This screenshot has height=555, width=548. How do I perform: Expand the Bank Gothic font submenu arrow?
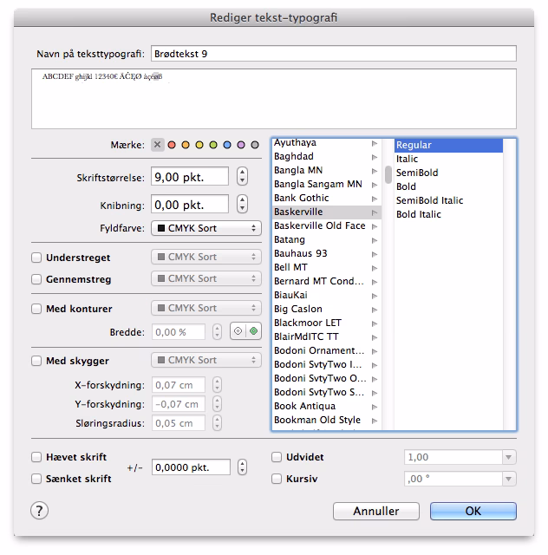tap(375, 199)
